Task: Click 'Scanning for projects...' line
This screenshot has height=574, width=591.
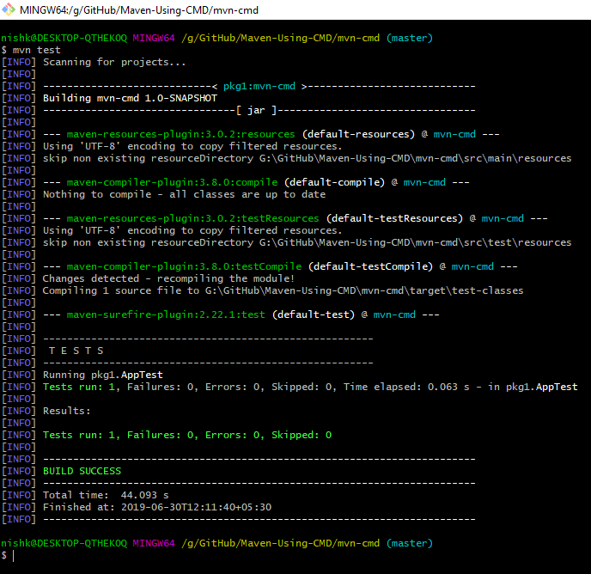Action: click(x=114, y=62)
